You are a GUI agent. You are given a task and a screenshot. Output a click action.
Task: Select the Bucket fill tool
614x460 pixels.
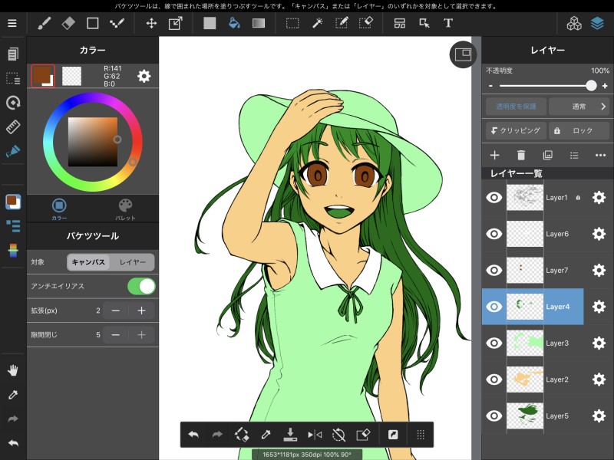click(x=234, y=23)
